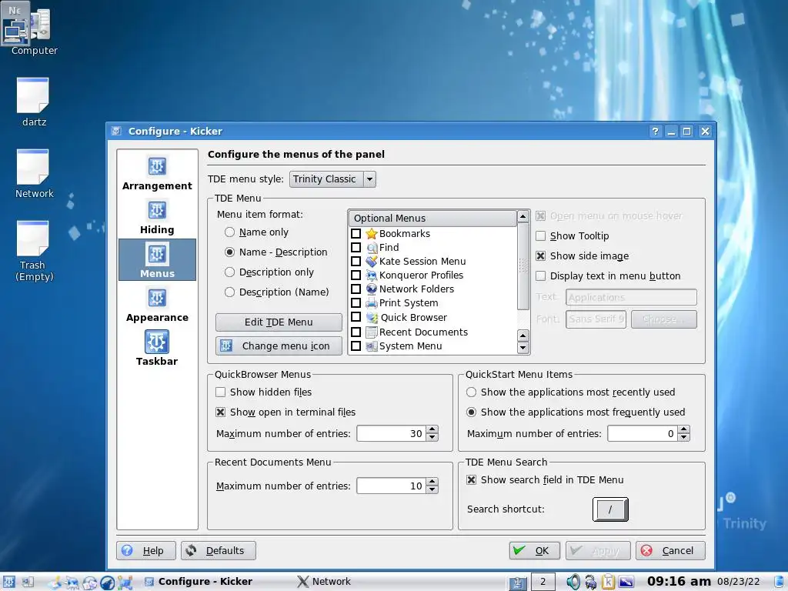Click the Network Folders globe icon
The width and height of the screenshot is (788, 591).
pyautogui.click(x=372, y=289)
